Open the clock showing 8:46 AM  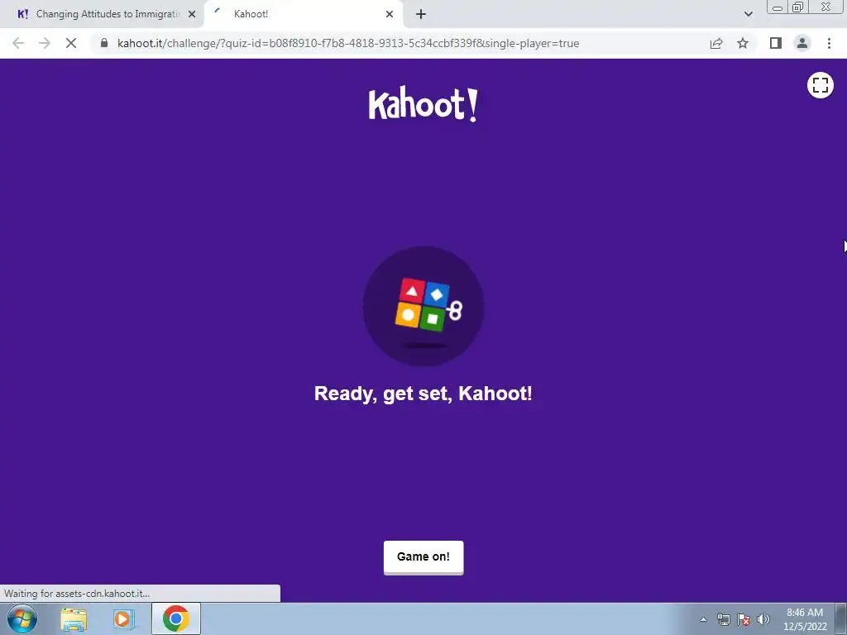click(805, 619)
